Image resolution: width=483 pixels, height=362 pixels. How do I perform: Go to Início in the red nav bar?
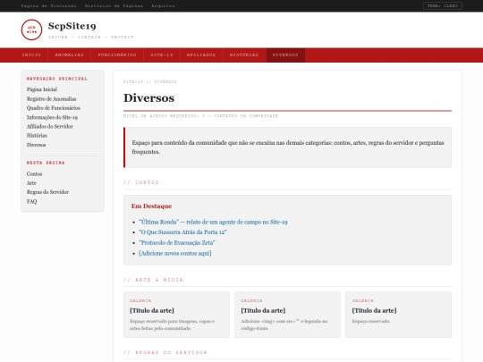click(31, 55)
